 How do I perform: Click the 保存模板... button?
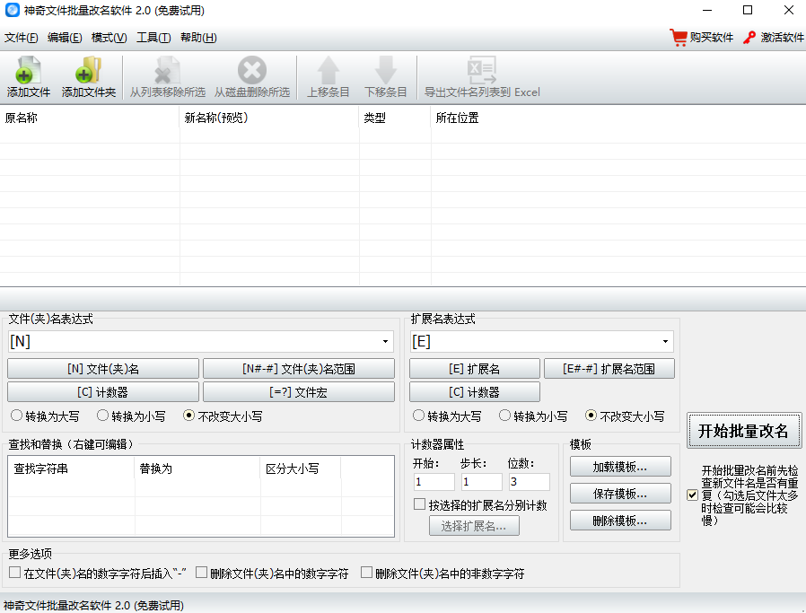(620, 494)
